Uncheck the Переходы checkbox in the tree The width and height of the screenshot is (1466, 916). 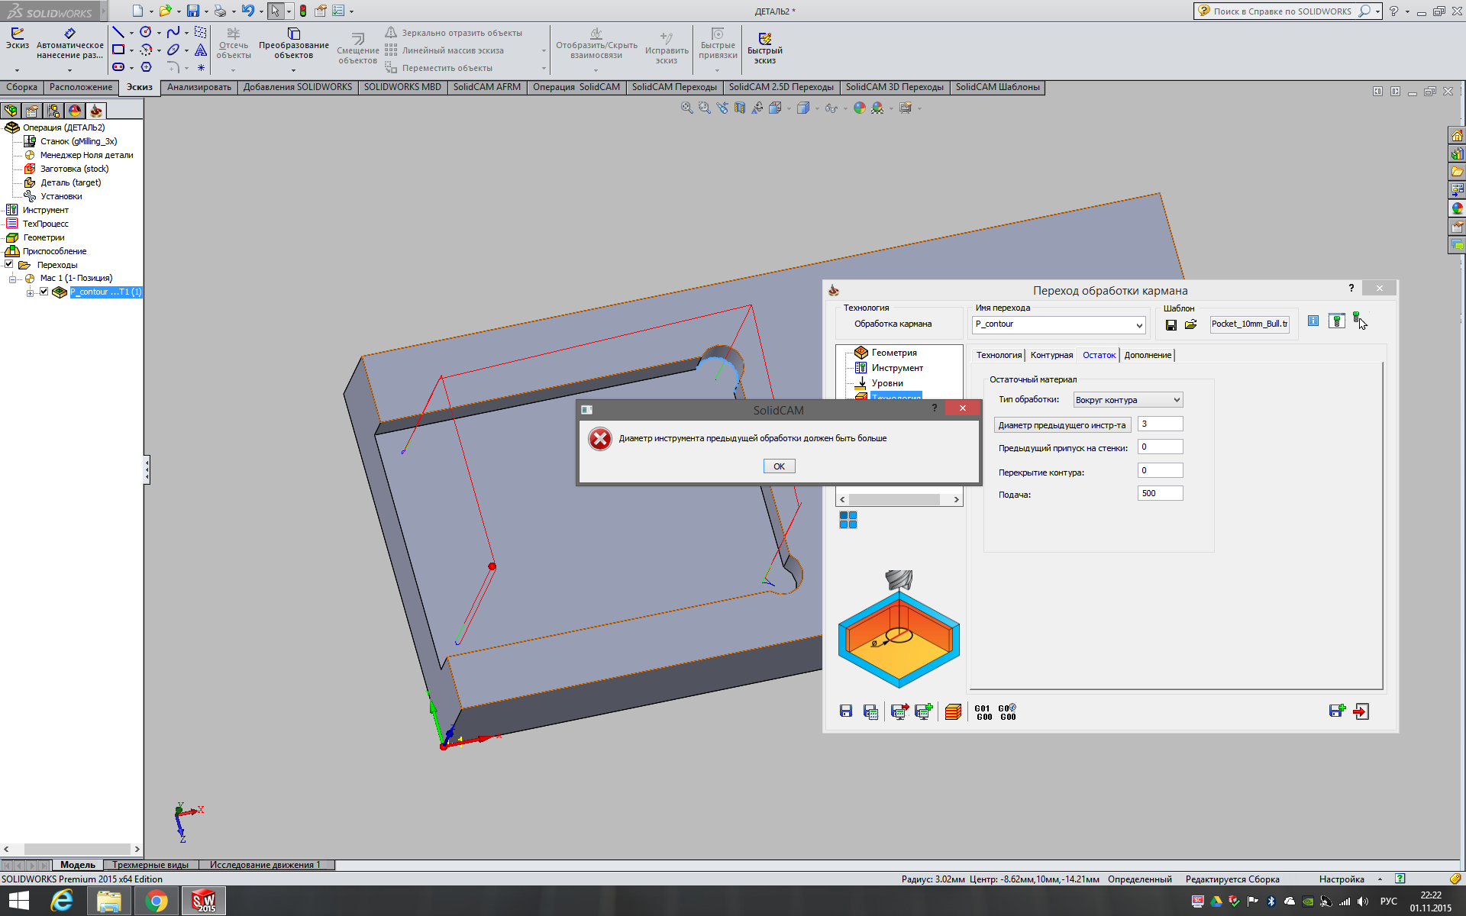[9, 264]
